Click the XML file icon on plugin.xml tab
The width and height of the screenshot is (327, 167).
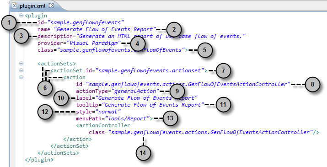coord(14,6)
